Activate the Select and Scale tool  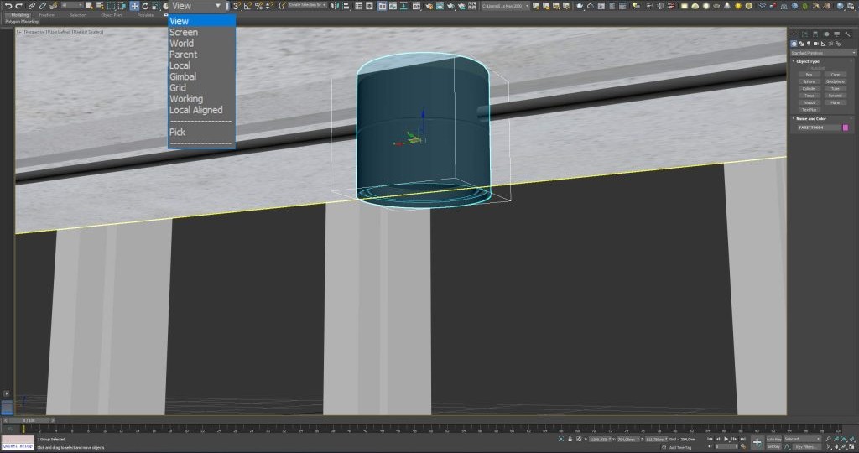155,6
